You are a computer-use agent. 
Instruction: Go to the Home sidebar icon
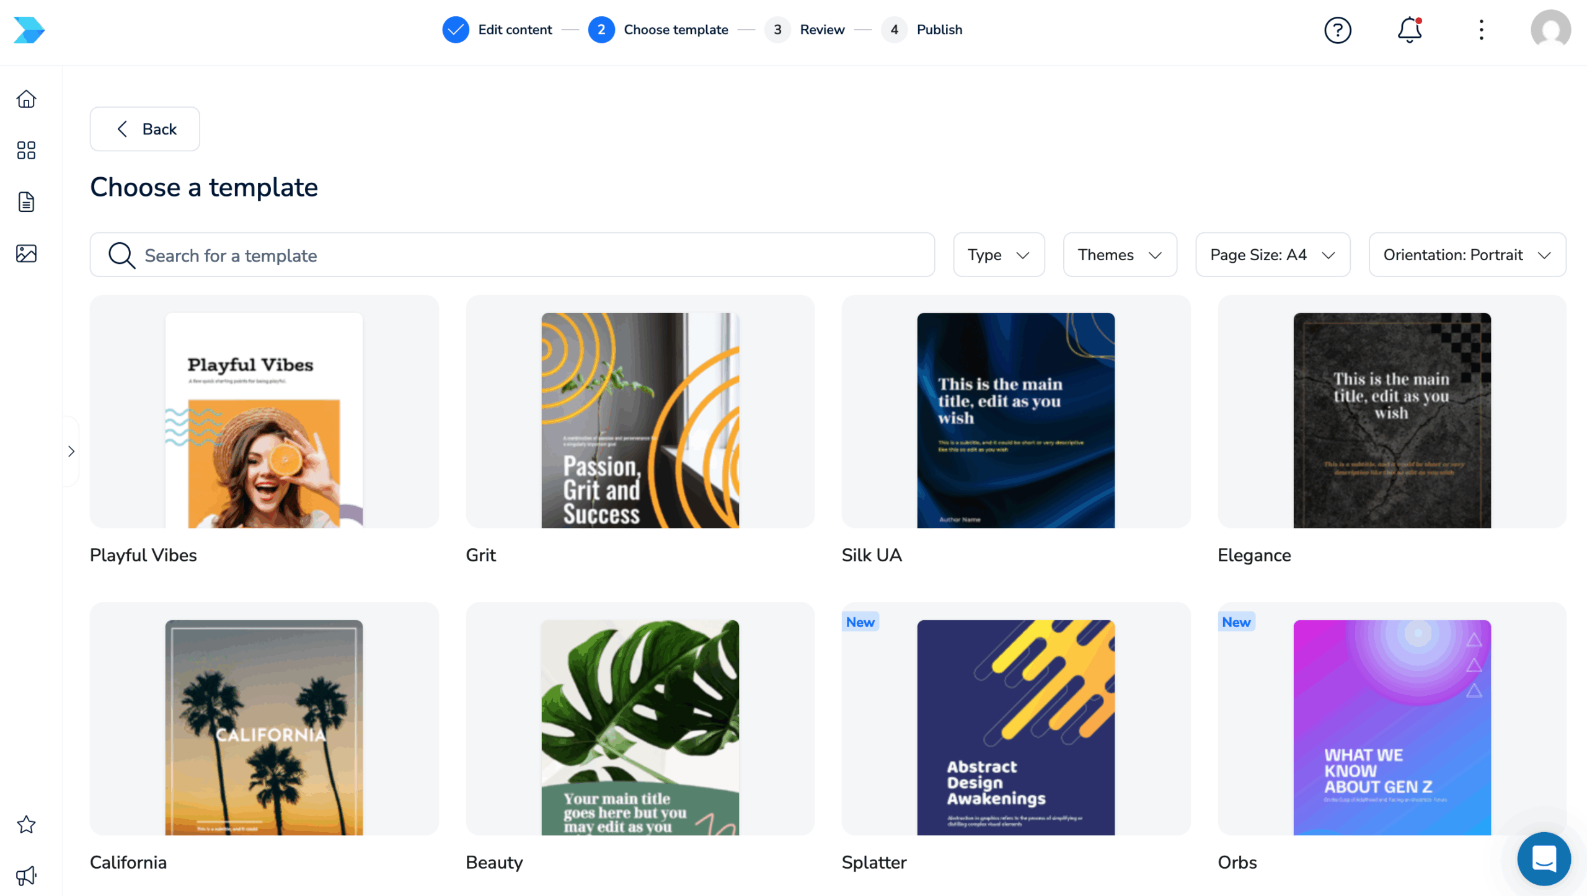[26, 99]
